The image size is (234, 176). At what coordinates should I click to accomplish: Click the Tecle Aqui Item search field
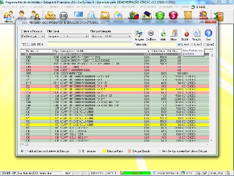coord(90,44)
